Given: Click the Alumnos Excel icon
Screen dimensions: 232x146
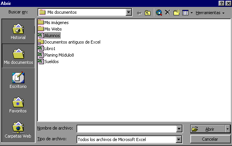Looking at the screenshot, I should 41,36.
